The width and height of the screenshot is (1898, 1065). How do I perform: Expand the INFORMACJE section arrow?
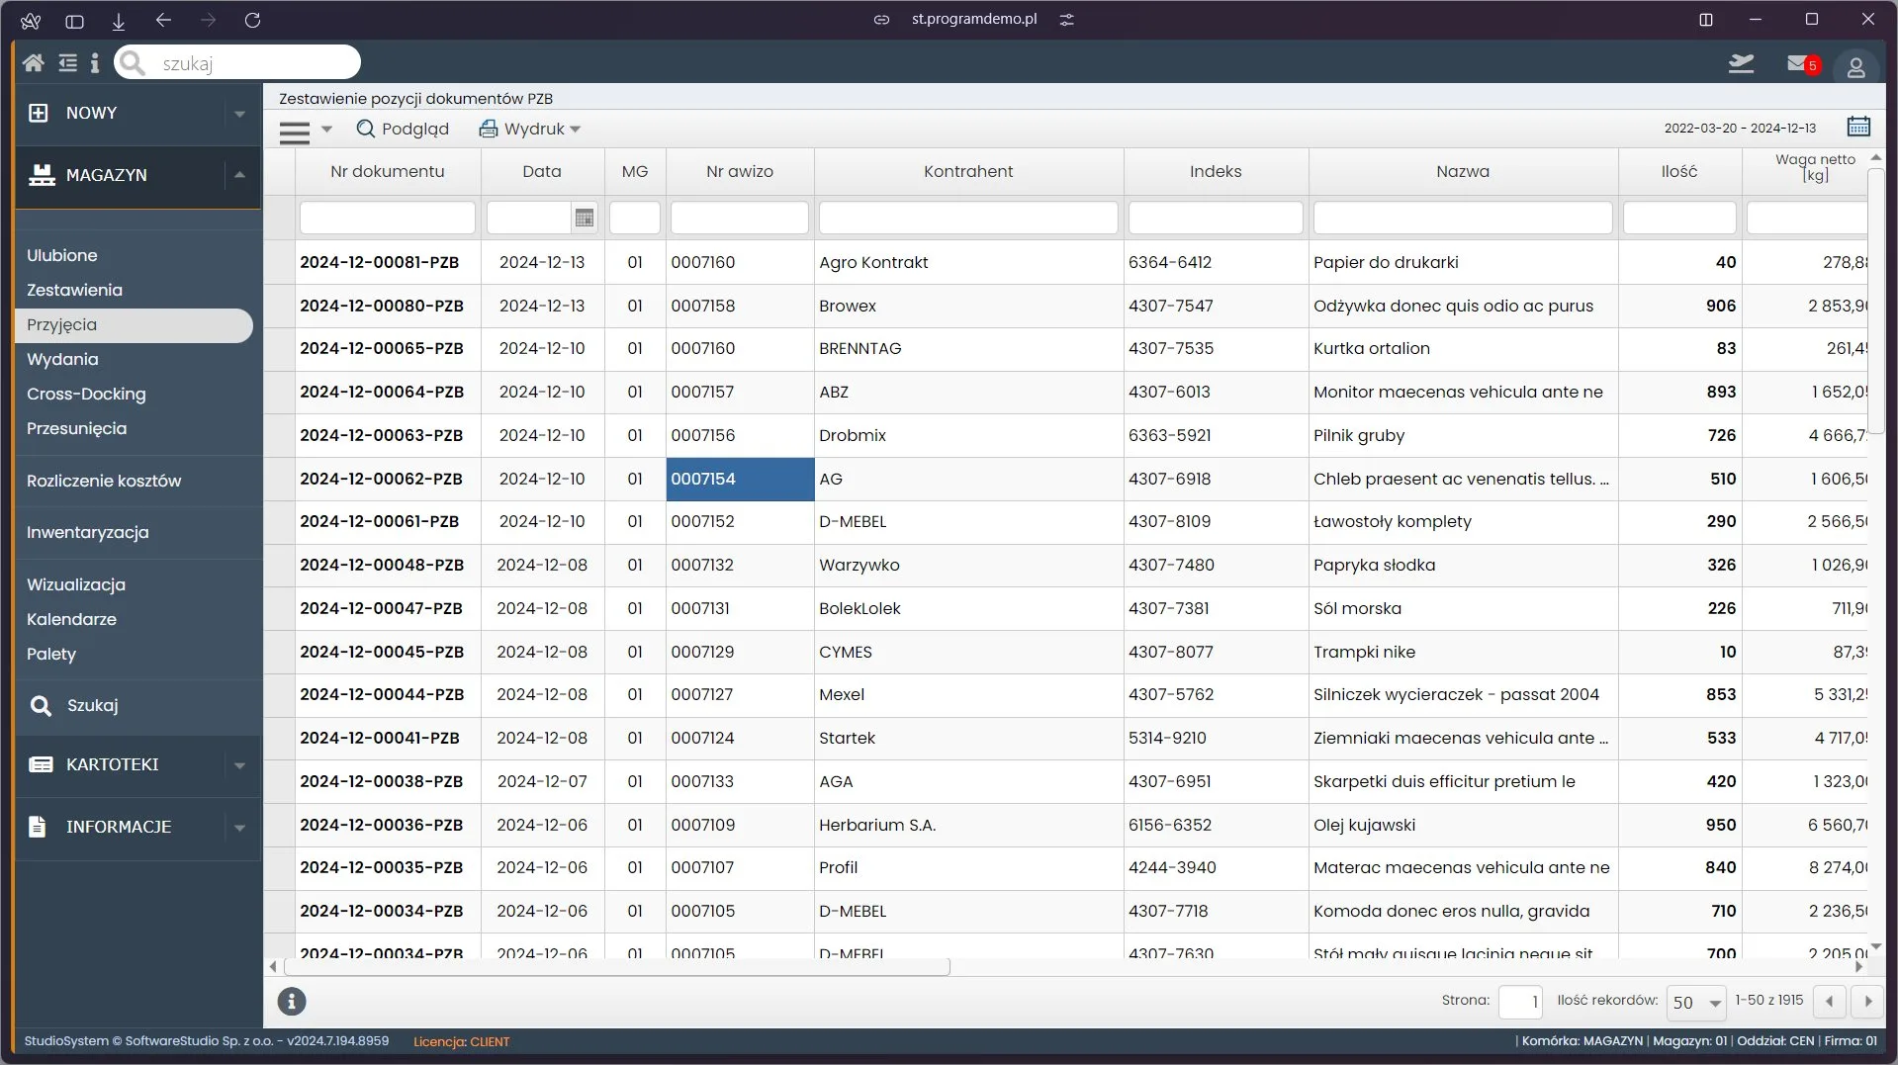pos(239,828)
